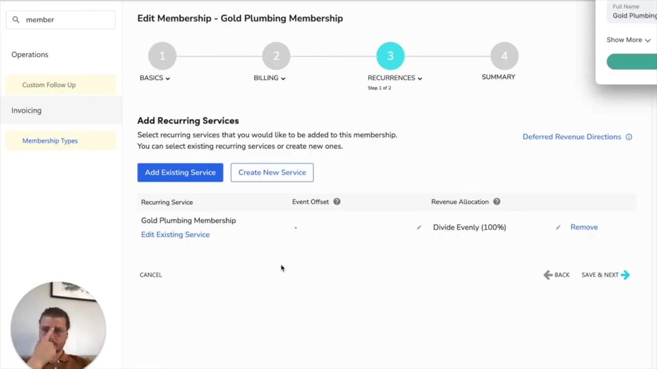Click the Event Offset help icon
The height and width of the screenshot is (369, 657).
[337, 202]
